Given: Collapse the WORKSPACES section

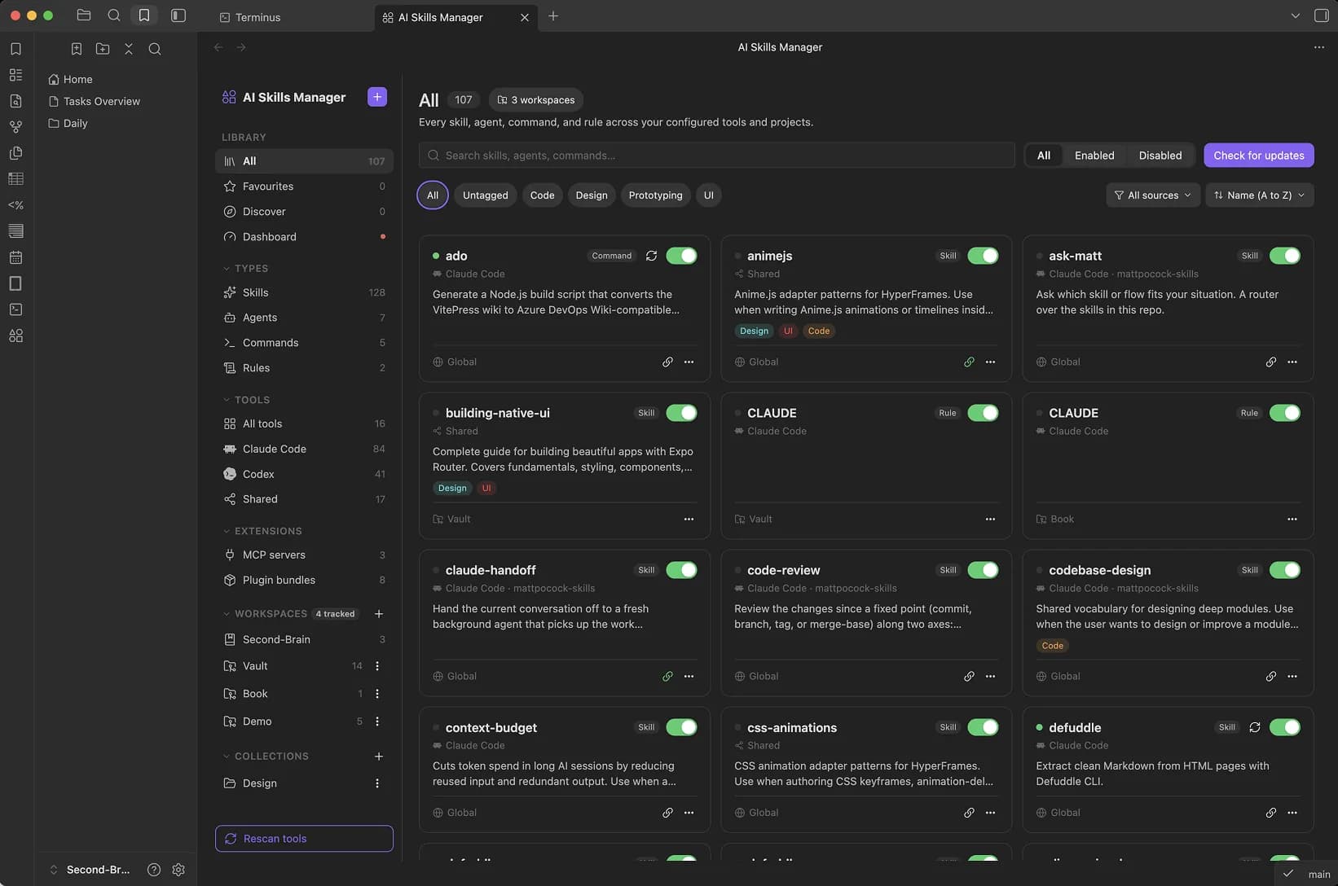Looking at the screenshot, I should [x=265, y=614].
